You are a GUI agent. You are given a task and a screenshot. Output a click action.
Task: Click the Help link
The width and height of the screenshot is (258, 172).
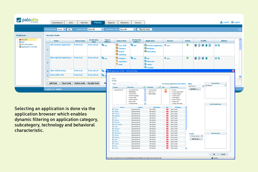[x=239, y=30]
